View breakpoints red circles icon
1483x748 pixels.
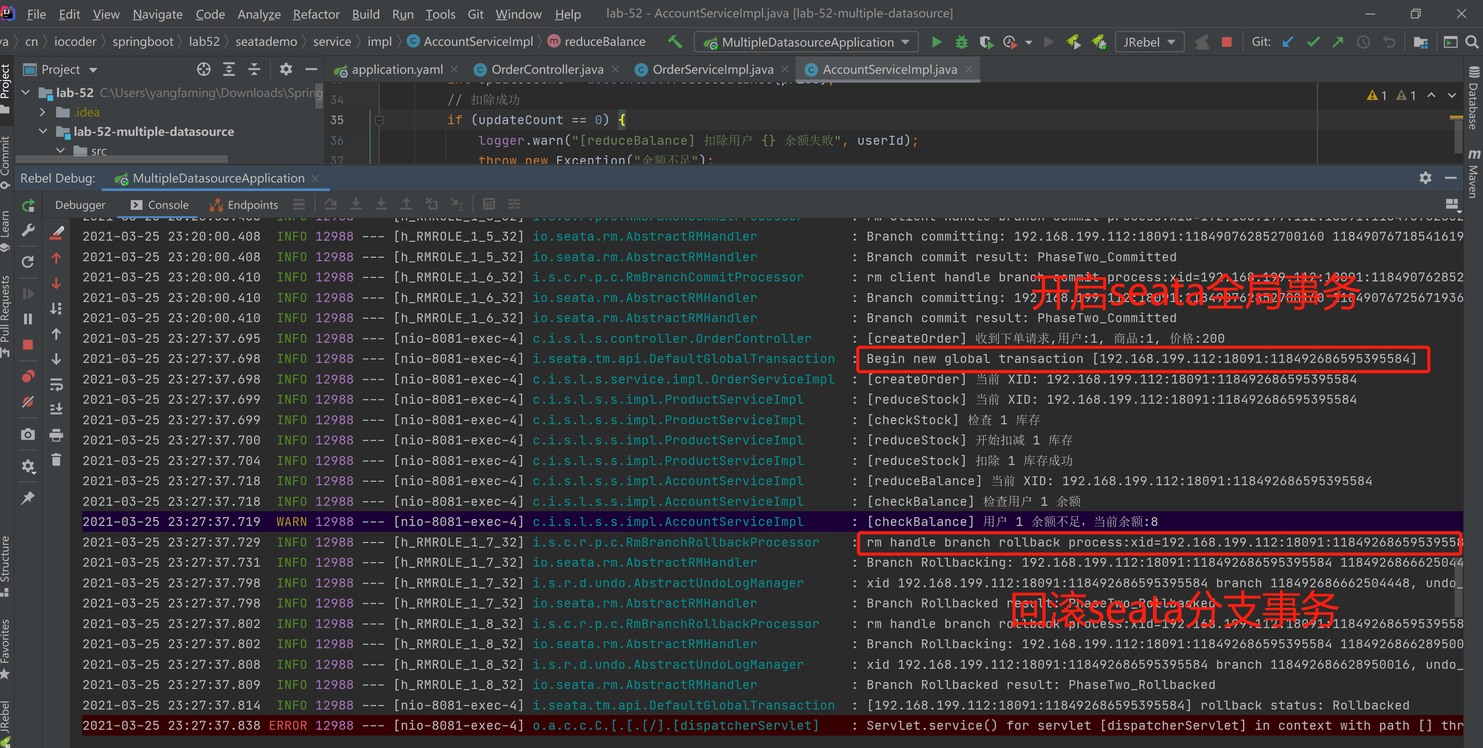[x=28, y=376]
